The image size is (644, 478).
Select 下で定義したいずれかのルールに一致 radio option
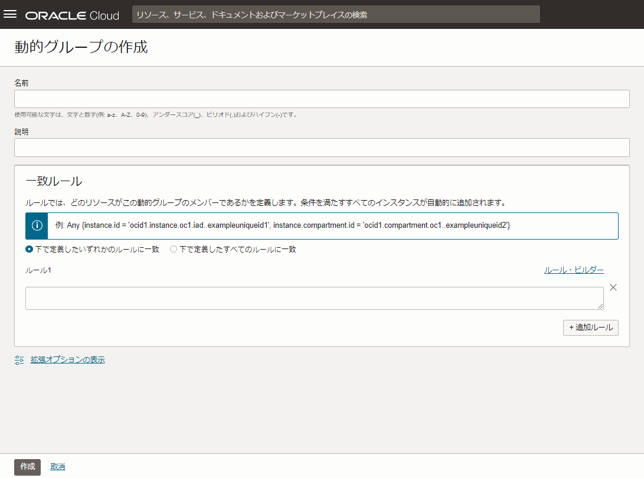click(29, 249)
